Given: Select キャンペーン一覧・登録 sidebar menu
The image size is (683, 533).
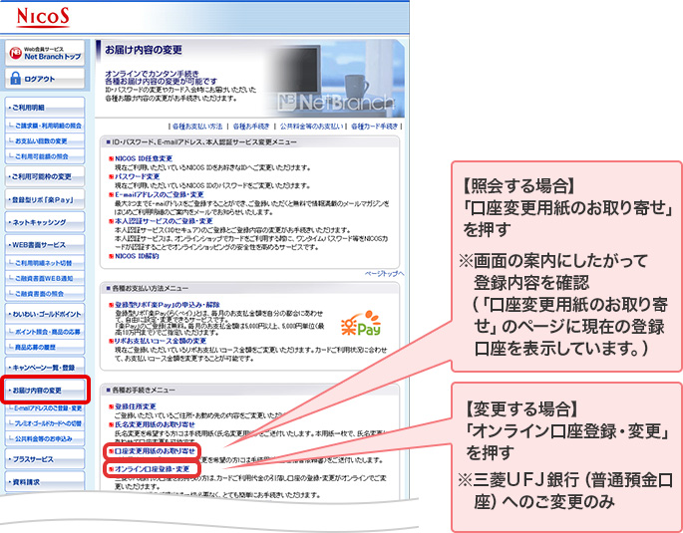Looking at the screenshot, I should coord(45,368).
